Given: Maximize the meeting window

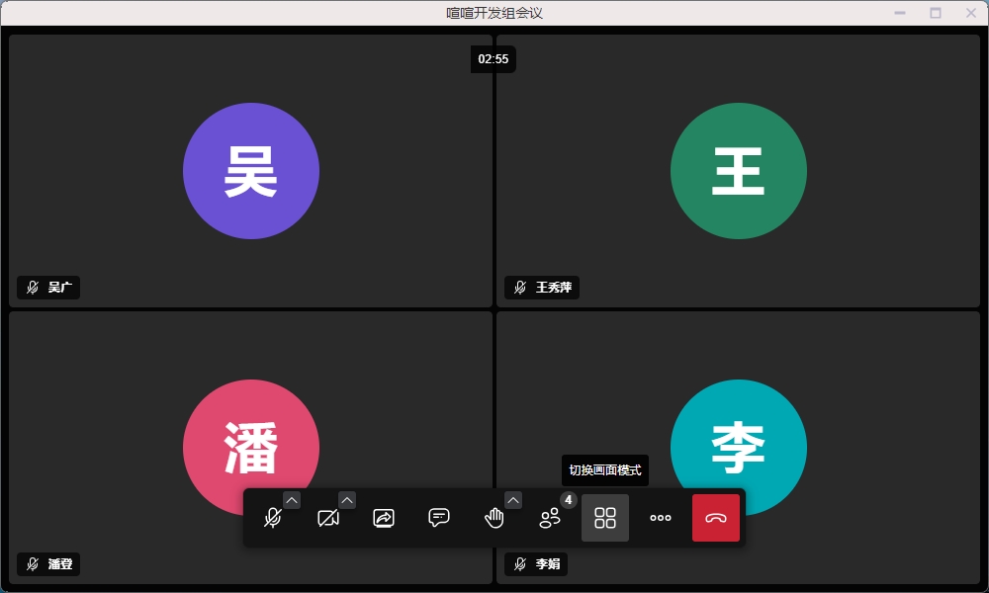Looking at the screenshot, I should click(936, 13).
